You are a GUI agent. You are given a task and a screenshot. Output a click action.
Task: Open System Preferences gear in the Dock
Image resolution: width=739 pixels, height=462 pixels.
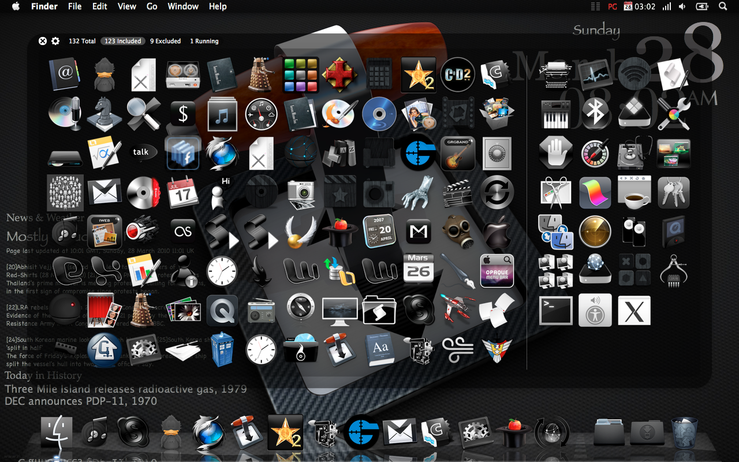[476, 433]
